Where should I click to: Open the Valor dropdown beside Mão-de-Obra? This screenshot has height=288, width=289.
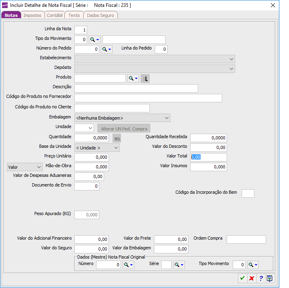point(25,167)
